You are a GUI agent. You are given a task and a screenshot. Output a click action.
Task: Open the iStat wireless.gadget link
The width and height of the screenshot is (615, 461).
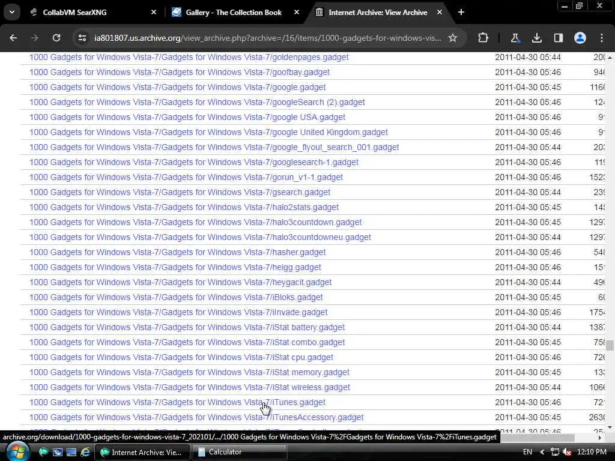pos(189,387)
